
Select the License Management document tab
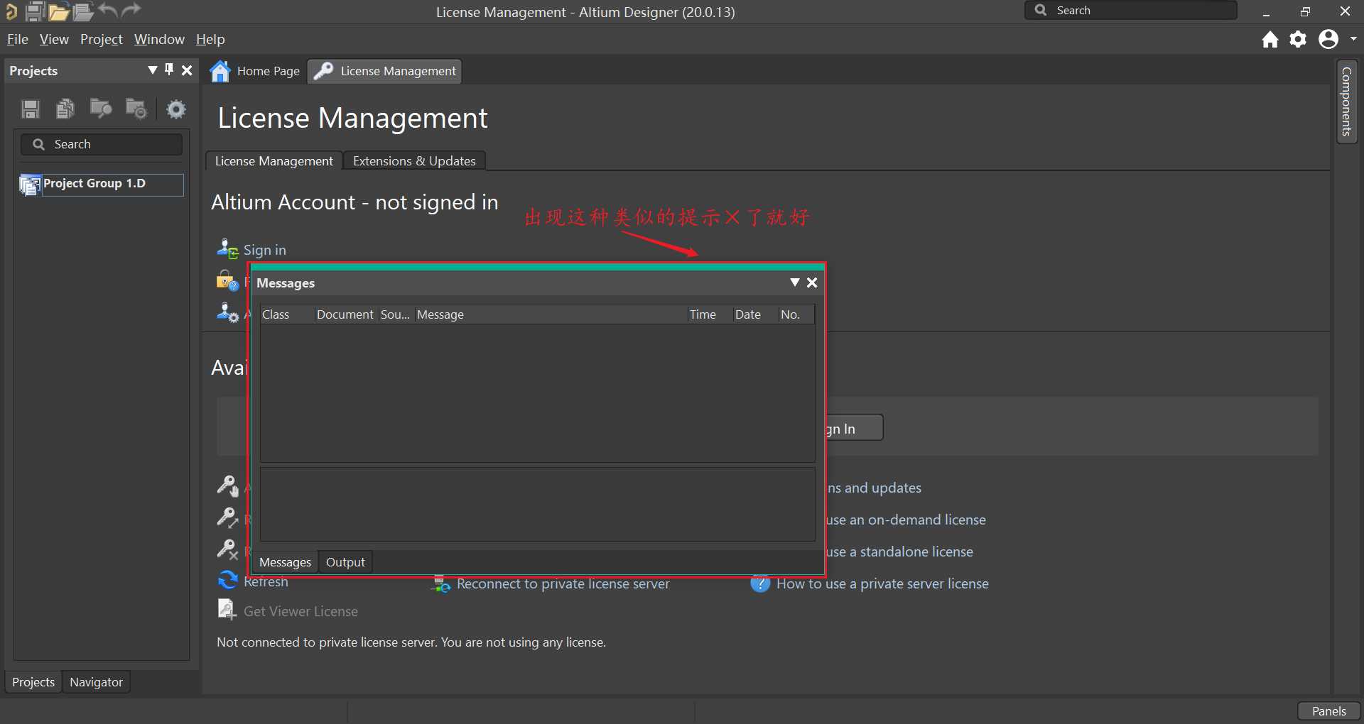[385, 71]
